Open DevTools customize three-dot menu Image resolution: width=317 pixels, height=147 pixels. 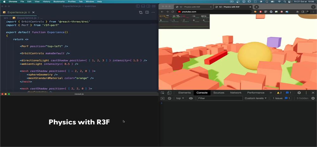coord(306,93)
